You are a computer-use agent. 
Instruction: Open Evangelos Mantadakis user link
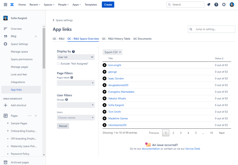click(x=121, y=92)
